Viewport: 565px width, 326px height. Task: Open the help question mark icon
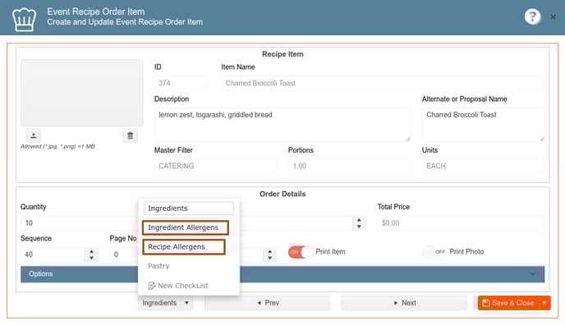(532, 16)
